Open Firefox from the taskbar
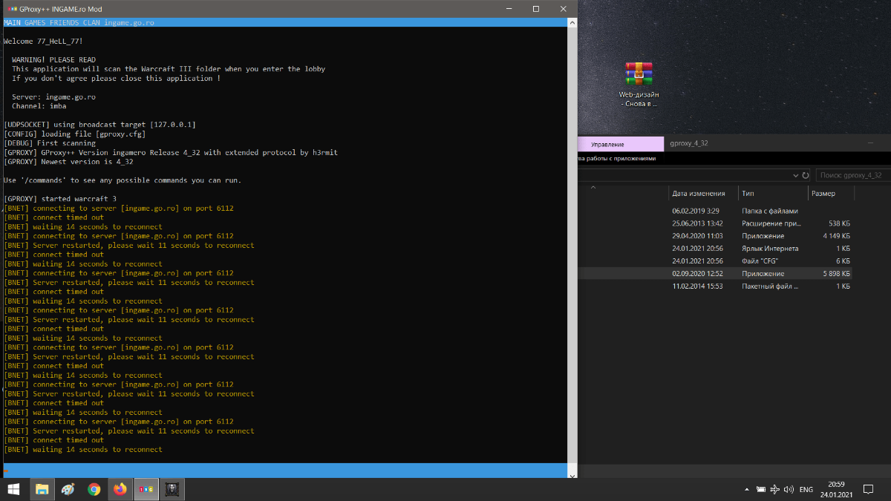The width and height of the screenshot is (891, 501). pyautogui.click(x=120, y=489)
